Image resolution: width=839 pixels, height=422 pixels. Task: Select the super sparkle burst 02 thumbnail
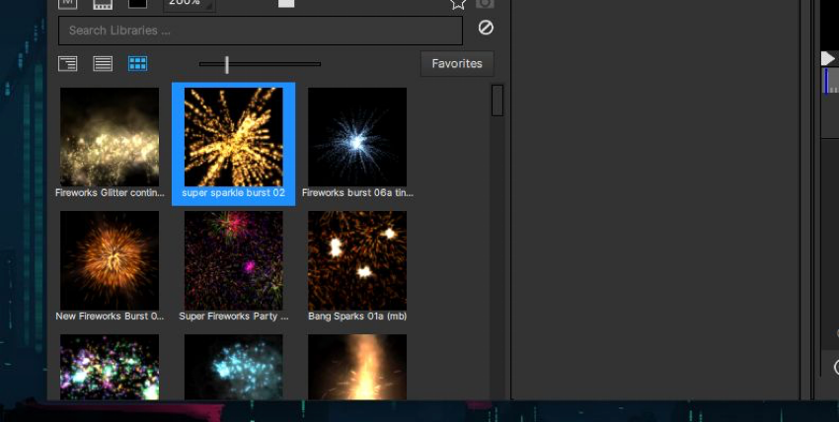tap(233, 137)
